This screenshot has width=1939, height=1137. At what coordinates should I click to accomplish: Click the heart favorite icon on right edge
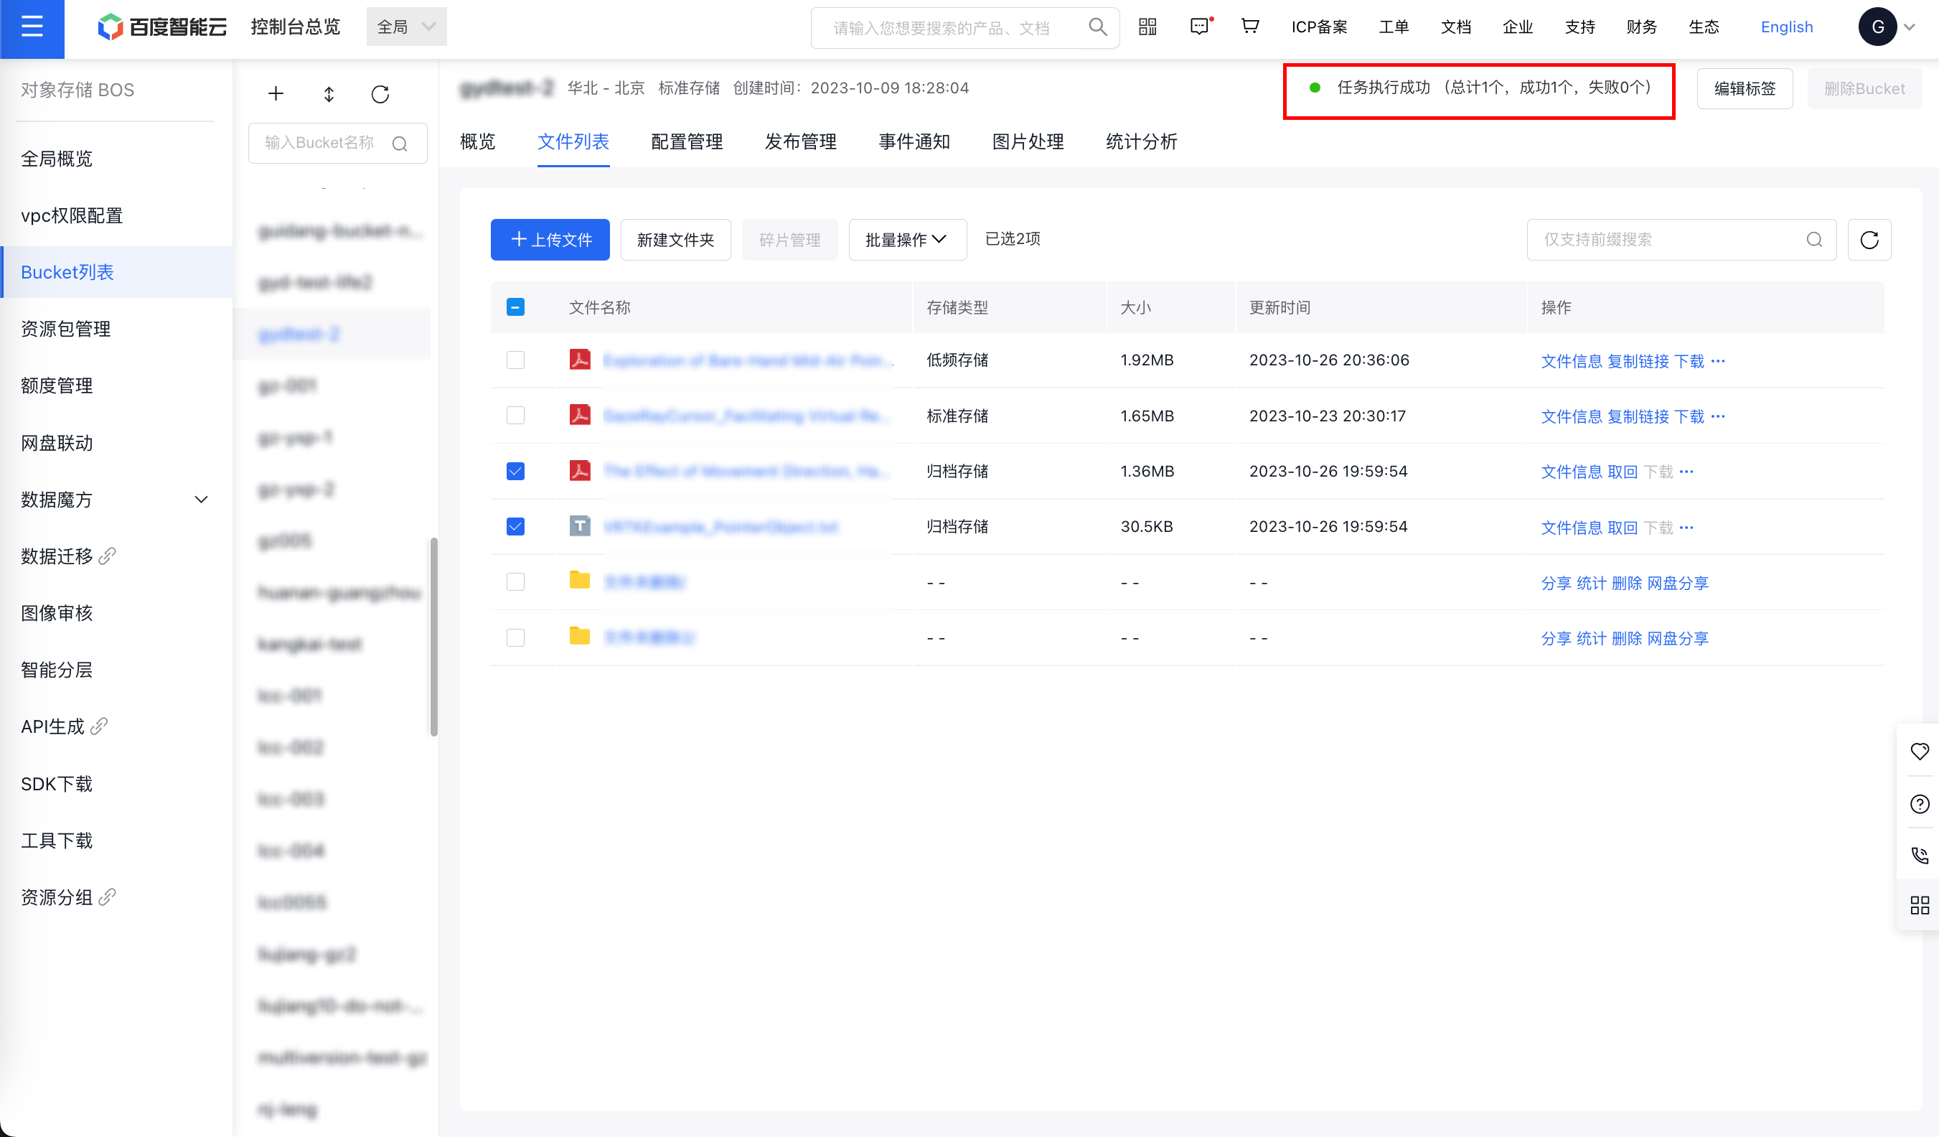[1920, 752]
